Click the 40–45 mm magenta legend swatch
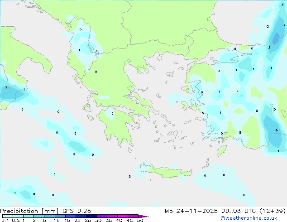 click(123, 216)
